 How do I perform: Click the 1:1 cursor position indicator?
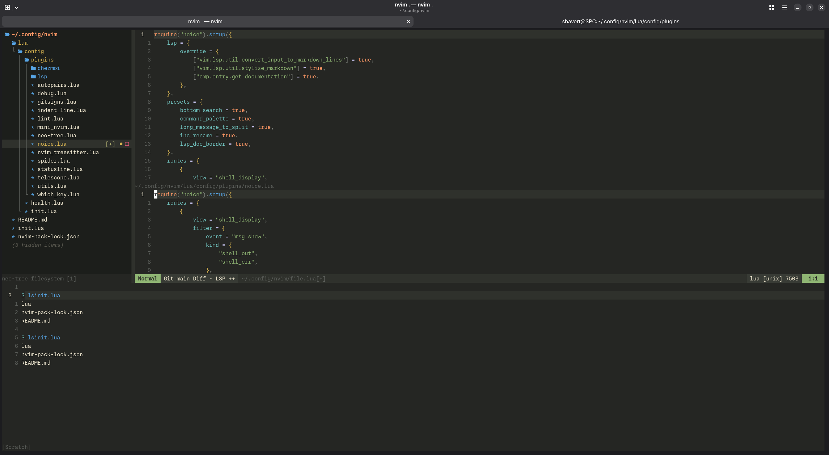pos(813,279)
